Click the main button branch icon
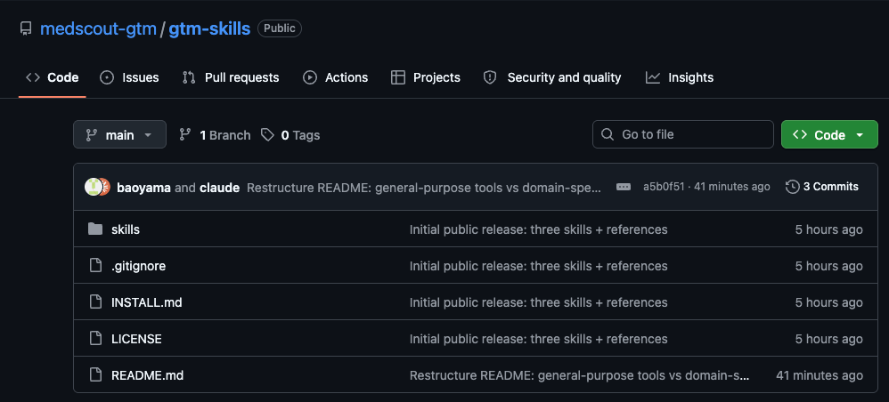The height and width of the screenshot is (402, 889). (91, 135)
